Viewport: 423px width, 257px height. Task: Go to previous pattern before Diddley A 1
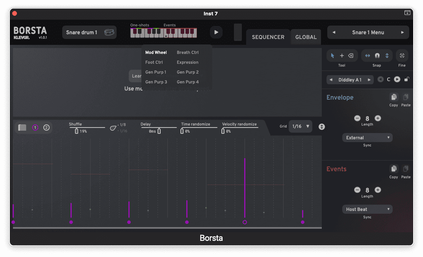[331, 80]
